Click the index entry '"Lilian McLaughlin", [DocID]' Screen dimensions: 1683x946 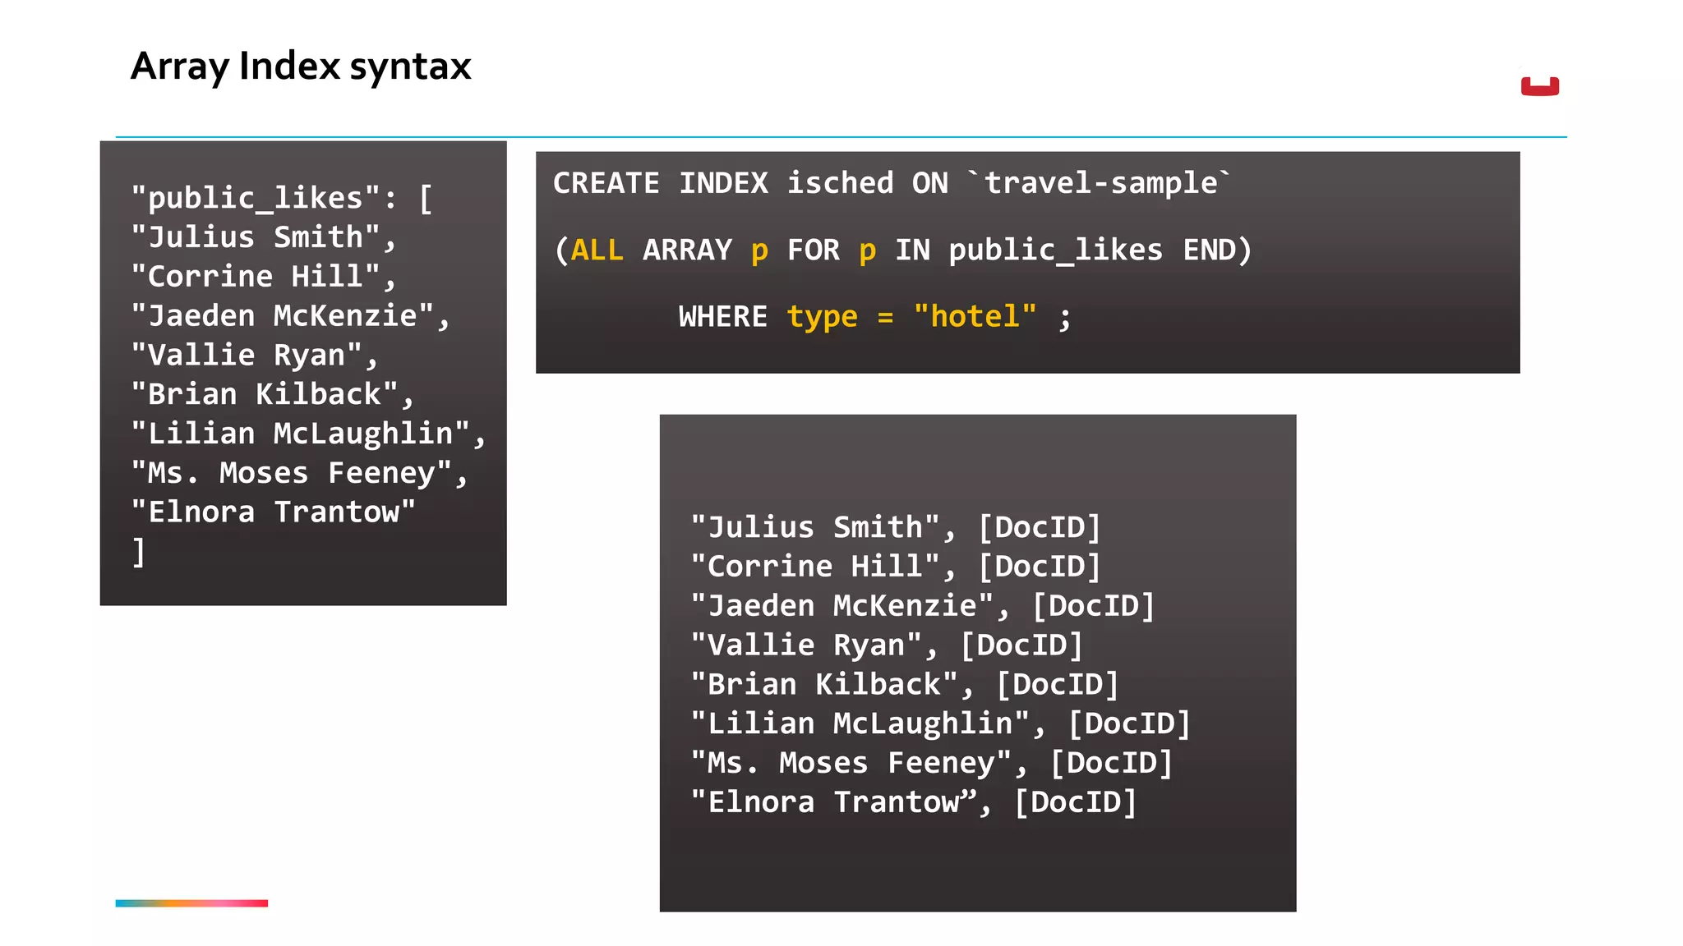[x=941, y=724]
